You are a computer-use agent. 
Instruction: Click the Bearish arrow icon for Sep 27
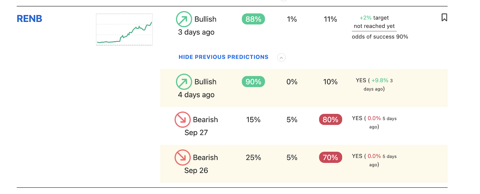182,120
